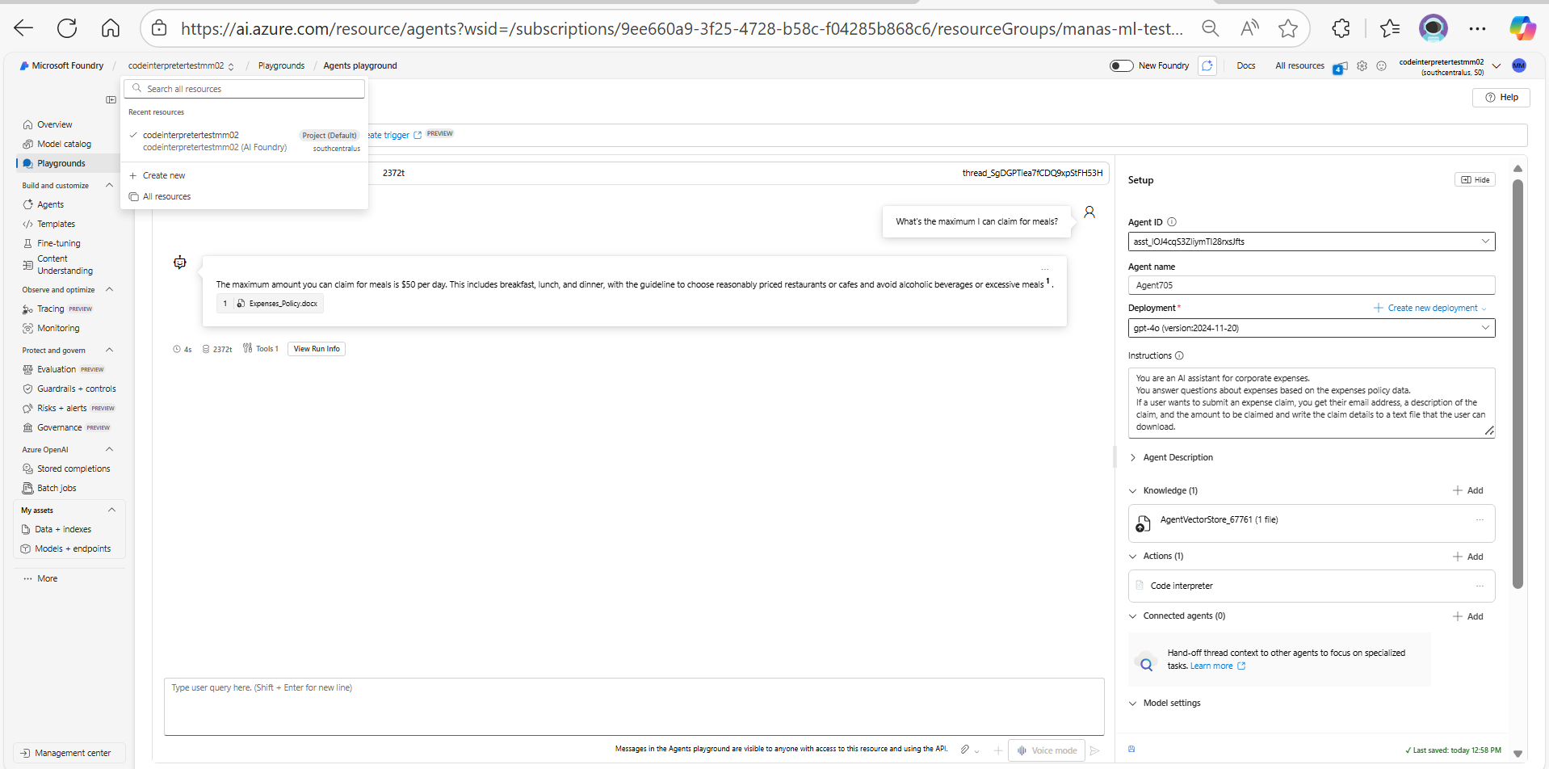Add a knowledge source with Add
The width and height of the screenshot is (1549, 769).
tap(1468, 490)
